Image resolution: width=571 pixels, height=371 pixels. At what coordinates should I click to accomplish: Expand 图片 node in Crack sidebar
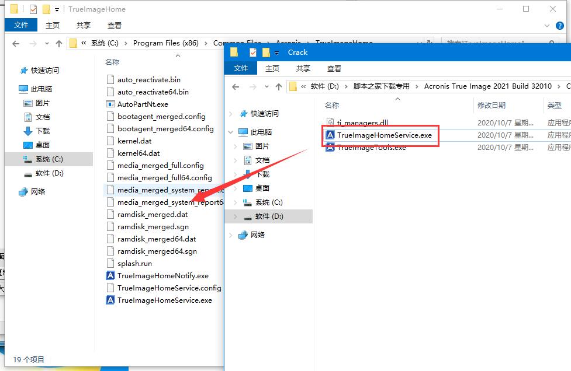point(236,146)
